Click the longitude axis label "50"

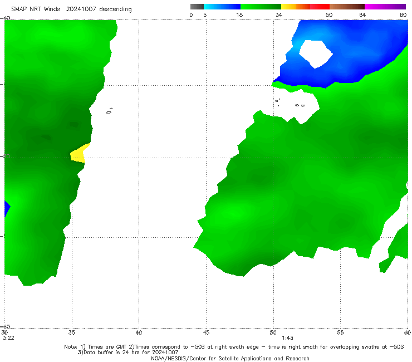(273, 332)
